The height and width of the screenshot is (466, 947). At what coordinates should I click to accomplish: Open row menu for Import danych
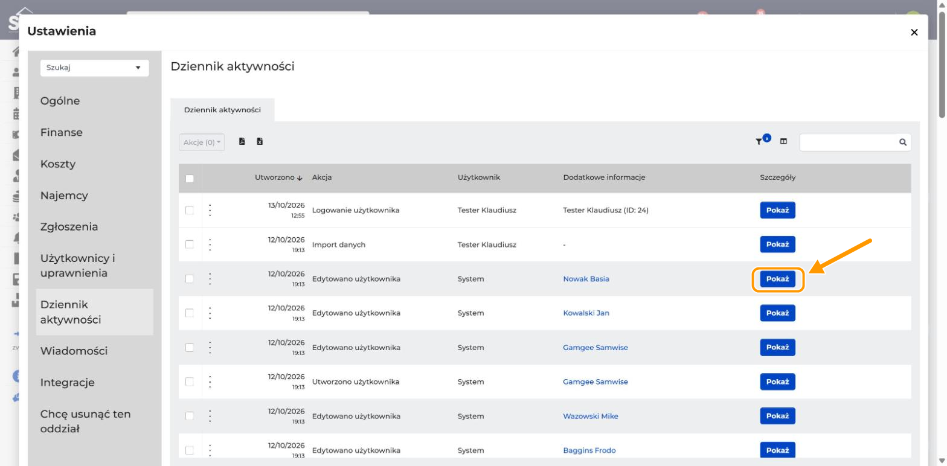pos(210,244)
